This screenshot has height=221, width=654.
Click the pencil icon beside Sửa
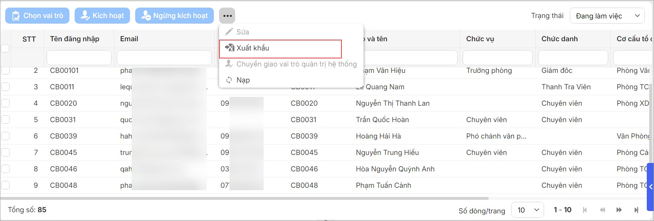(x=229, y=32)
